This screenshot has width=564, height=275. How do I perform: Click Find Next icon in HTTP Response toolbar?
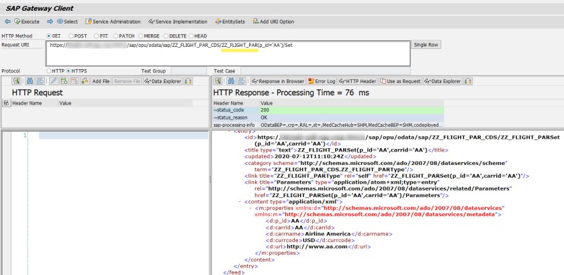(242, 81)
